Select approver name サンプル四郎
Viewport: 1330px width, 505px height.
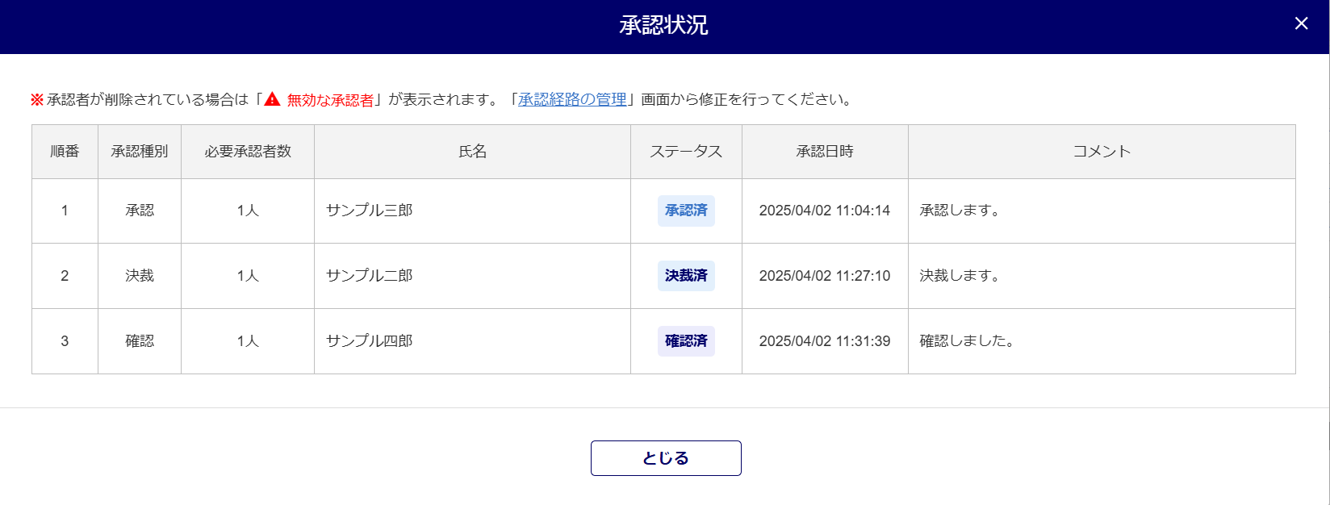pos(370,341)
